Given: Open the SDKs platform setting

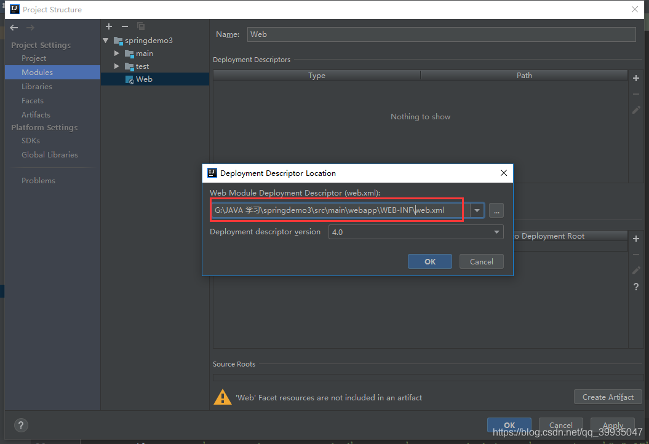Looking at the screenshot, I should click(31, 141).
